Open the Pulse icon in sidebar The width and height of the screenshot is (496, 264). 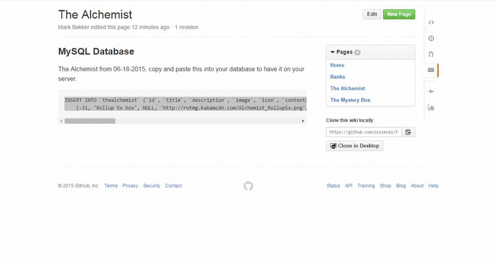431,91
